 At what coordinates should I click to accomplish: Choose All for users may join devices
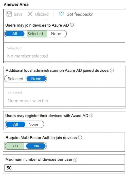[15, 34]
